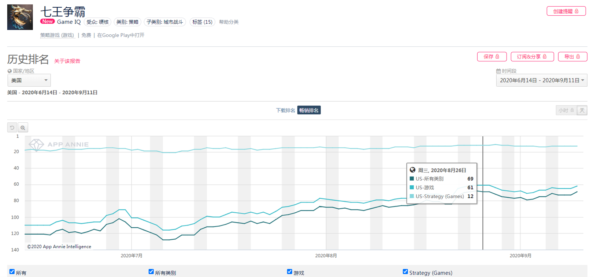
Task: Disable the 游戏 series checkbox
Action: click(x=289, y=272)
